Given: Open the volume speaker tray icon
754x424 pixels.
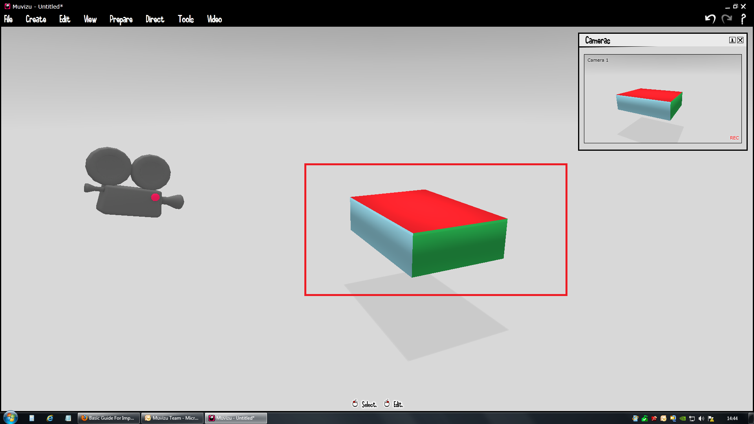Looking at the screenshot, I should [x=701, y=419].
